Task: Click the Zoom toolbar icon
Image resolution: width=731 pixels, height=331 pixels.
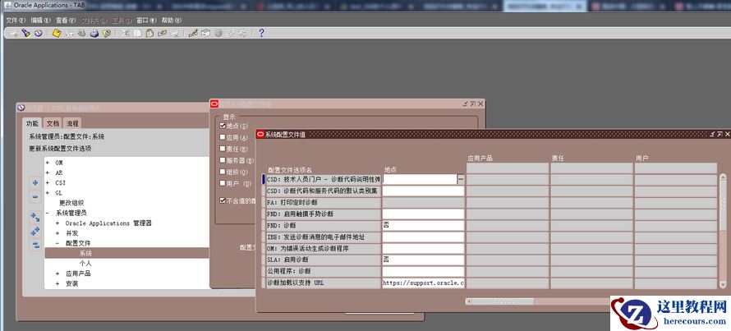Action: 205,34
